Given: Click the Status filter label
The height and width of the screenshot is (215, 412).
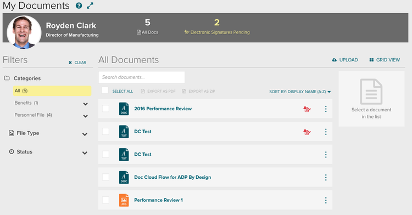Looking at the screenshot, I should click(x=24, y=152).
